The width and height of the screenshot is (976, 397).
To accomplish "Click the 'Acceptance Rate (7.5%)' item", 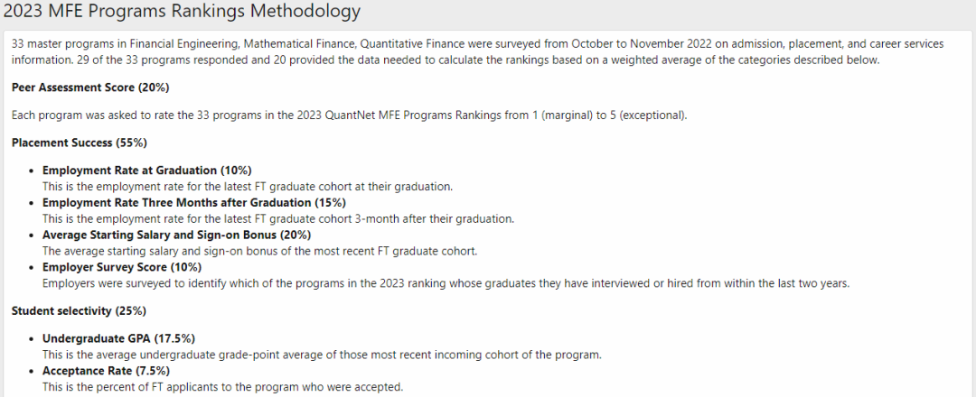I will (106, 371).
